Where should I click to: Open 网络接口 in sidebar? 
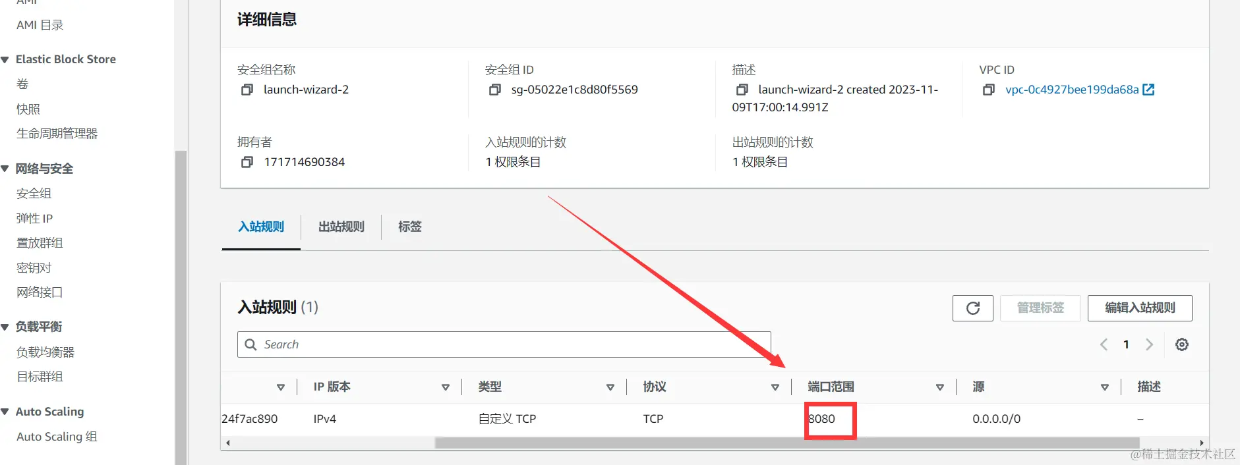[40, 292]
